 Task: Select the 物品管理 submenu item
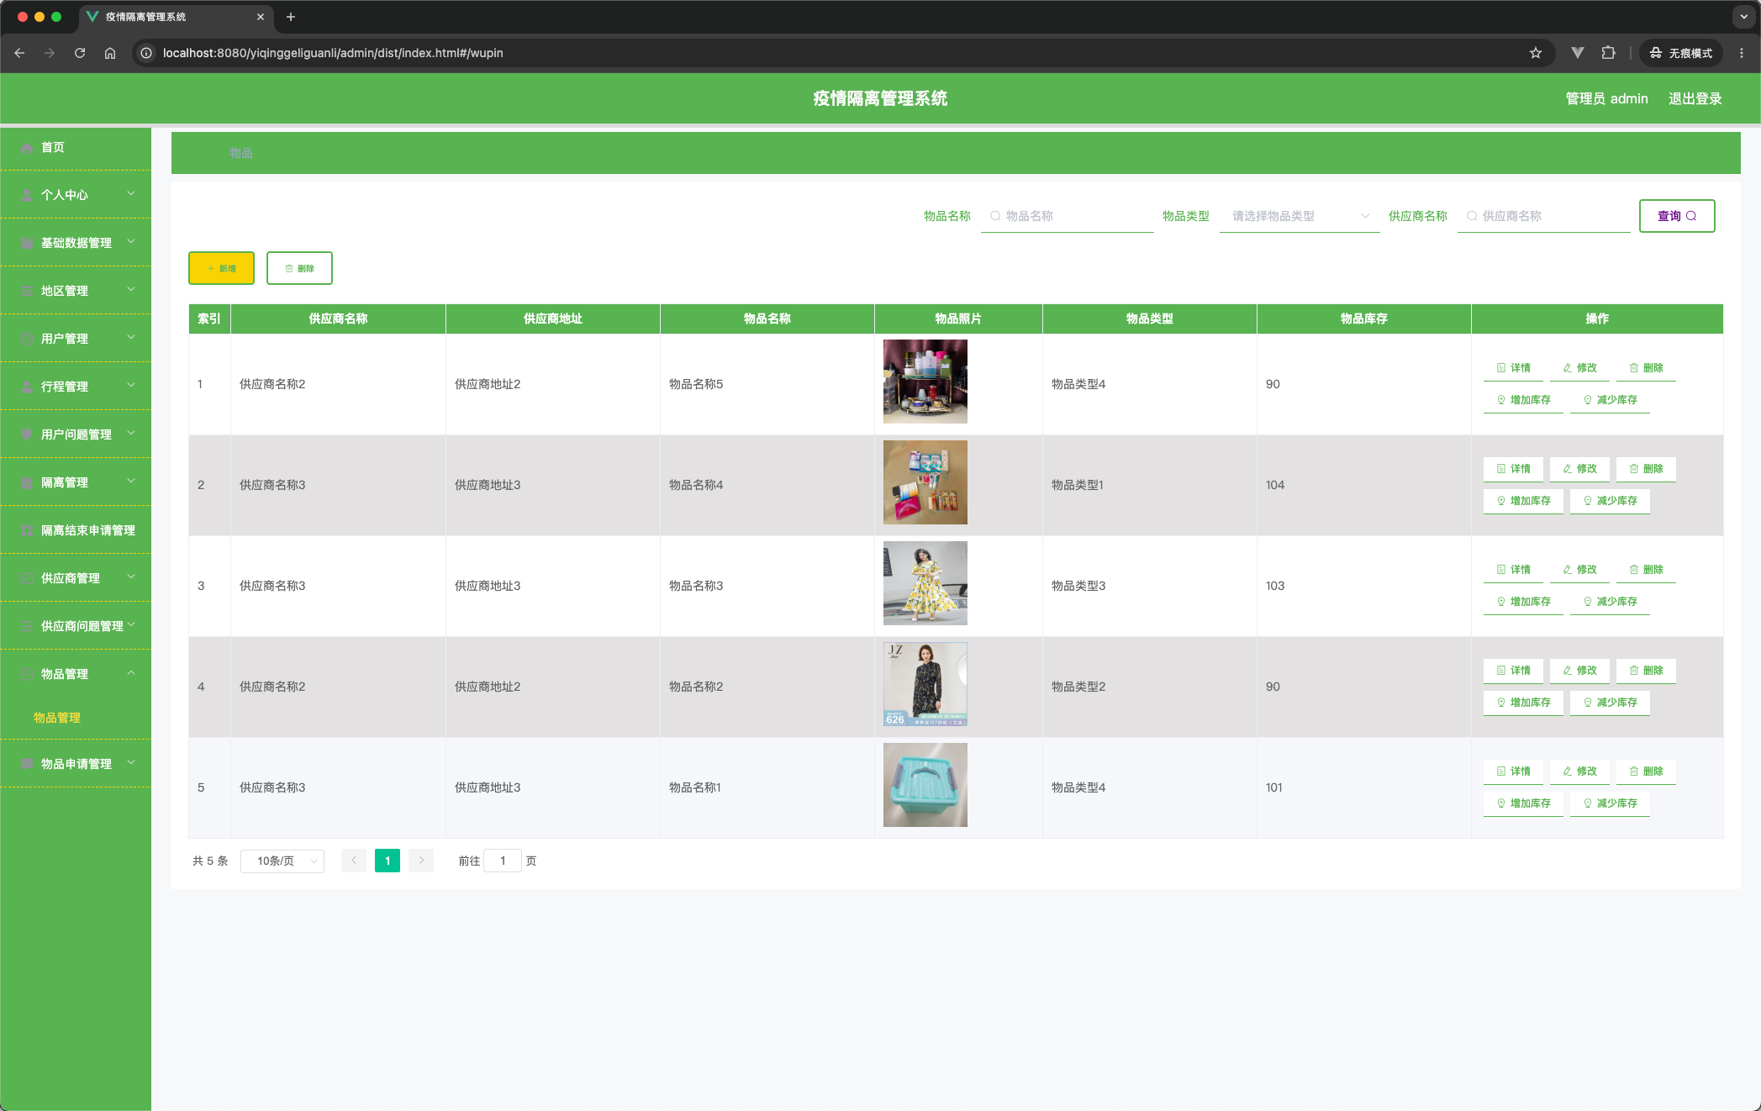57,718
